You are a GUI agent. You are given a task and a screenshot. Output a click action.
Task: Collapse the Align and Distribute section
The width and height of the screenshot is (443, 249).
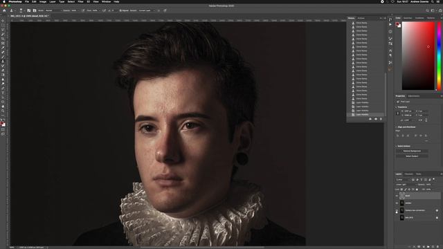tap(396, 127)
